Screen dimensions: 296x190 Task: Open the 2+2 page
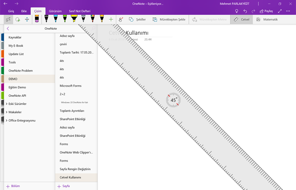coord(76,94)
